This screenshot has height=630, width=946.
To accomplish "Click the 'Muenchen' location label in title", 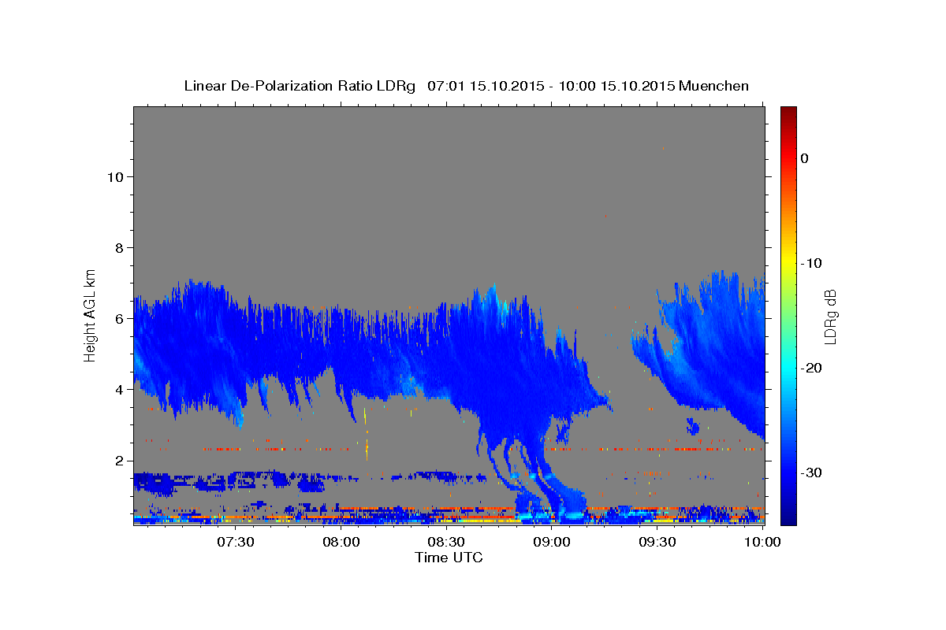I will 715,86.
